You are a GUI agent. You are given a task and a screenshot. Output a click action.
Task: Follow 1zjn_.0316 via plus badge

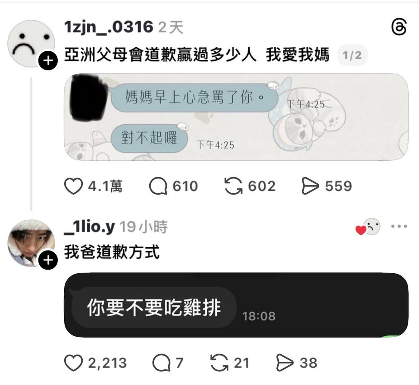(48, 61)
